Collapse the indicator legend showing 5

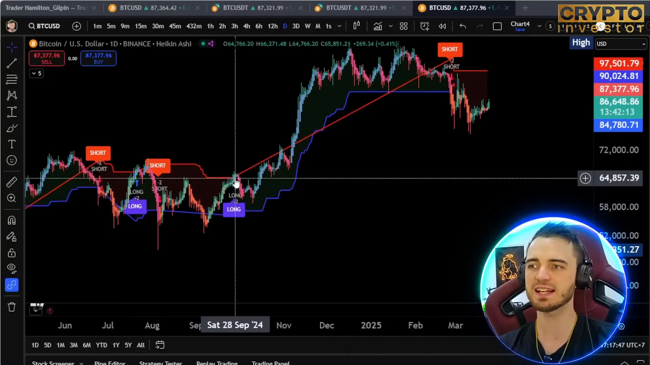[x=36, y=73]
